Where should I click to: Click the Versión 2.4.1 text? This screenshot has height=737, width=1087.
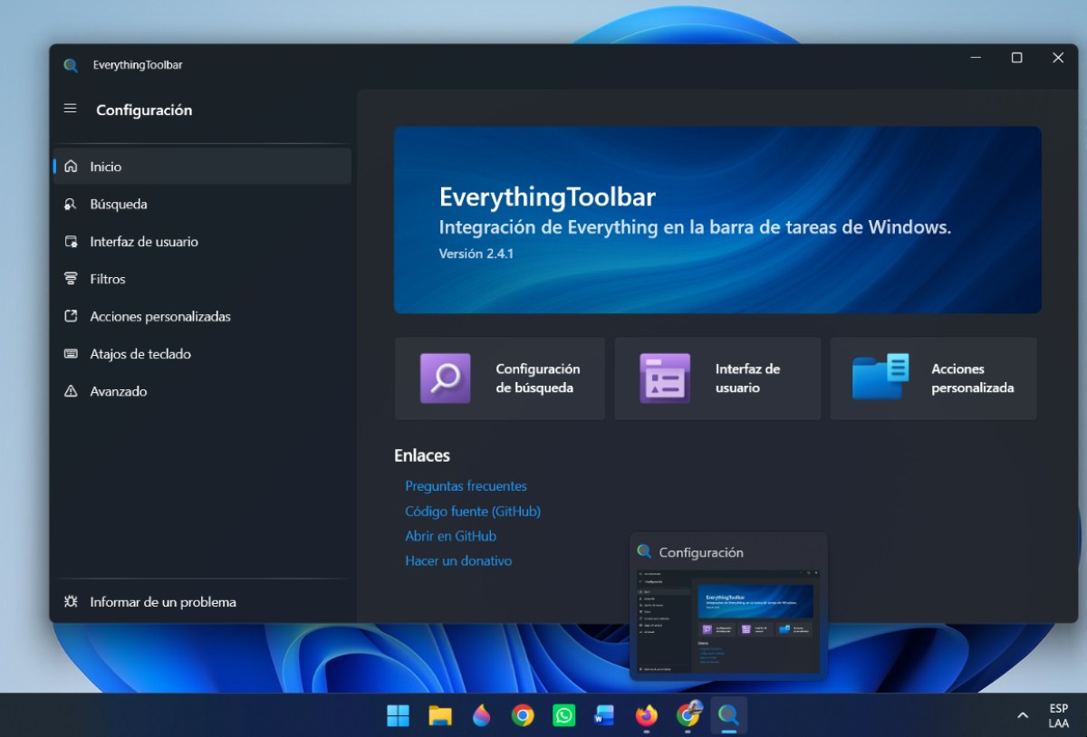tap(476, 254)
